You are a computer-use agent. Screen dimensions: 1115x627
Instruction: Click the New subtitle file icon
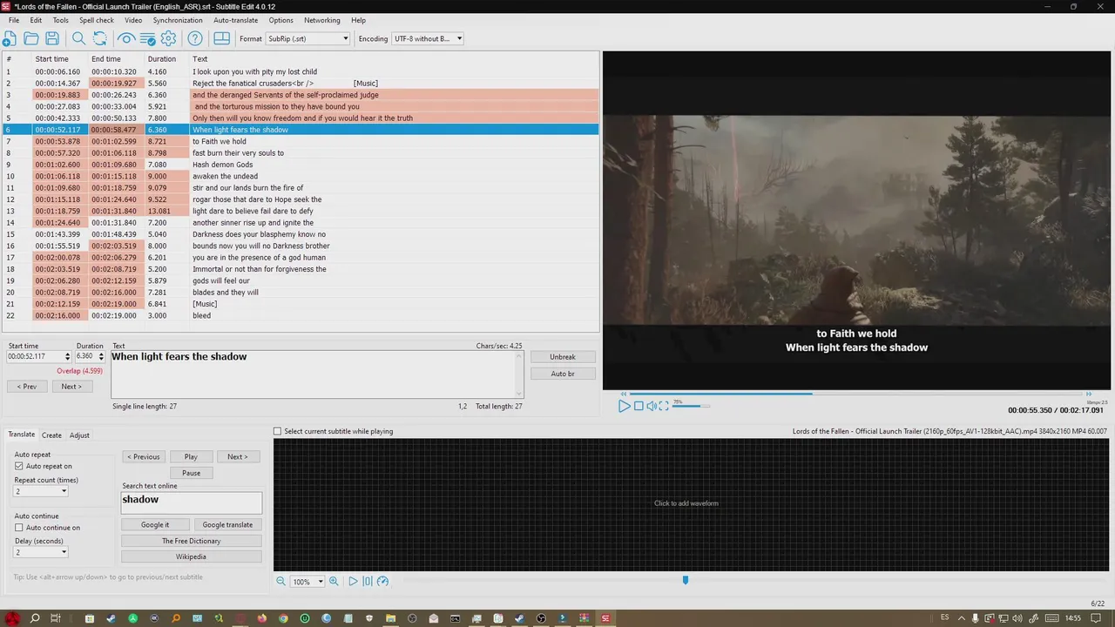tap(10, 38)
